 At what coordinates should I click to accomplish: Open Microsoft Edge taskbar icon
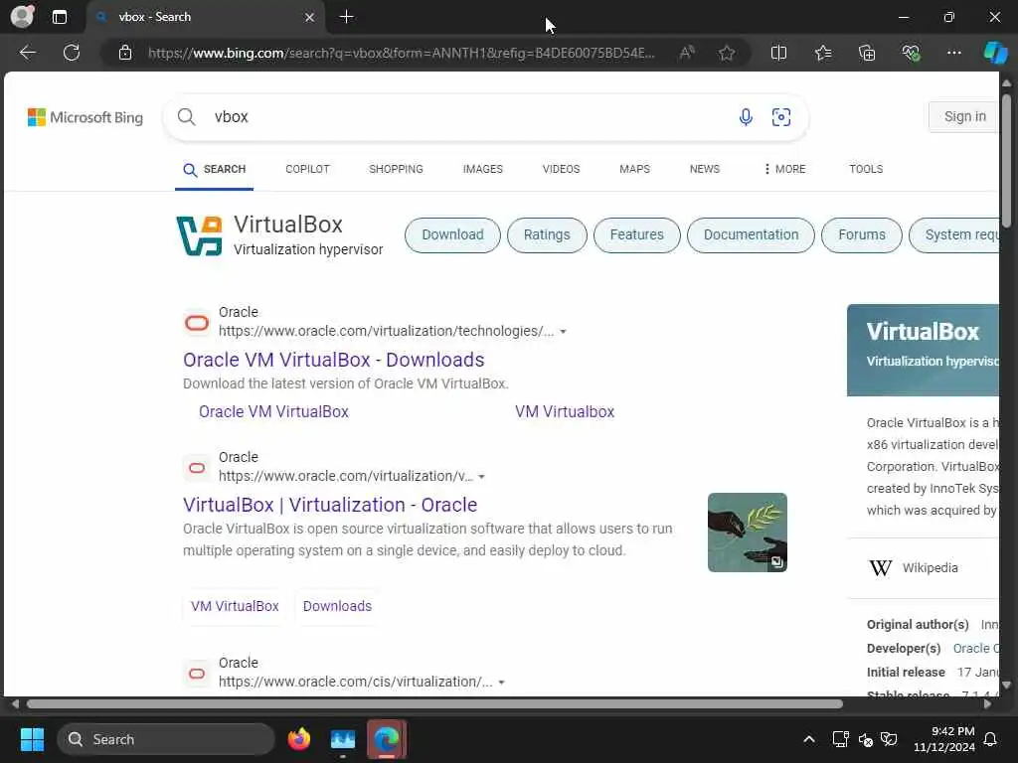coord(387,739)
